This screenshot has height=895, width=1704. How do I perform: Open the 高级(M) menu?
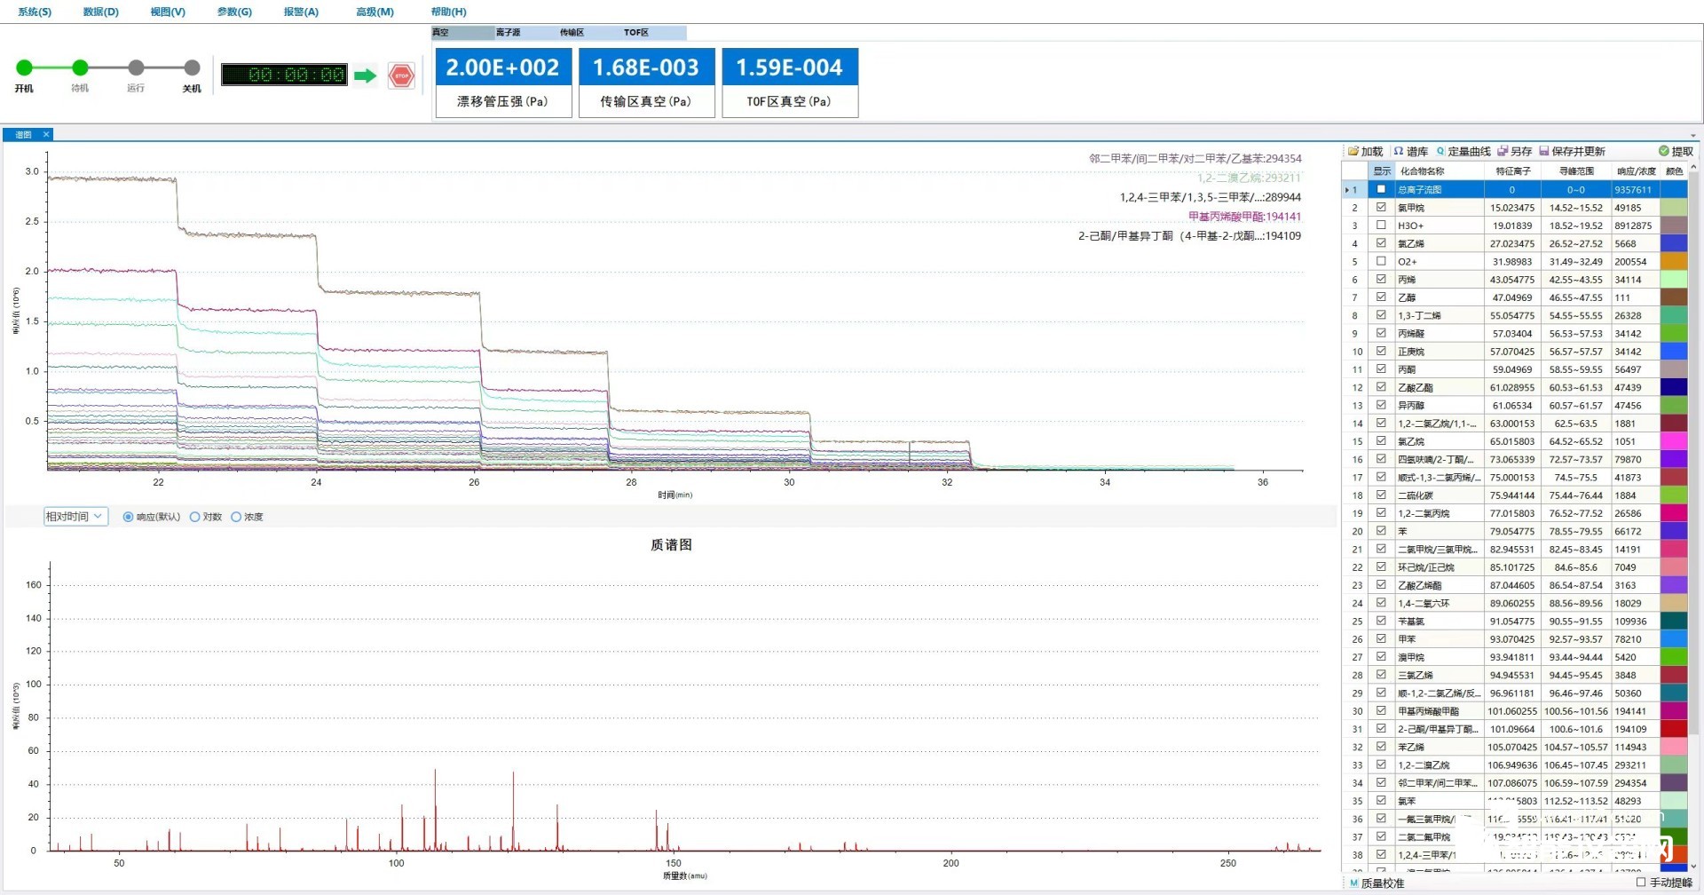point(375,12)
